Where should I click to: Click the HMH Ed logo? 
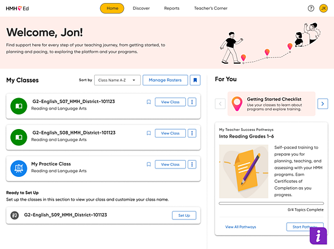(x=17, y=8)
